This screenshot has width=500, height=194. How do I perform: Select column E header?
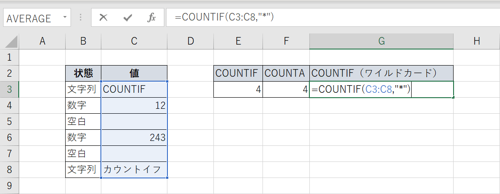coord(238,41)
